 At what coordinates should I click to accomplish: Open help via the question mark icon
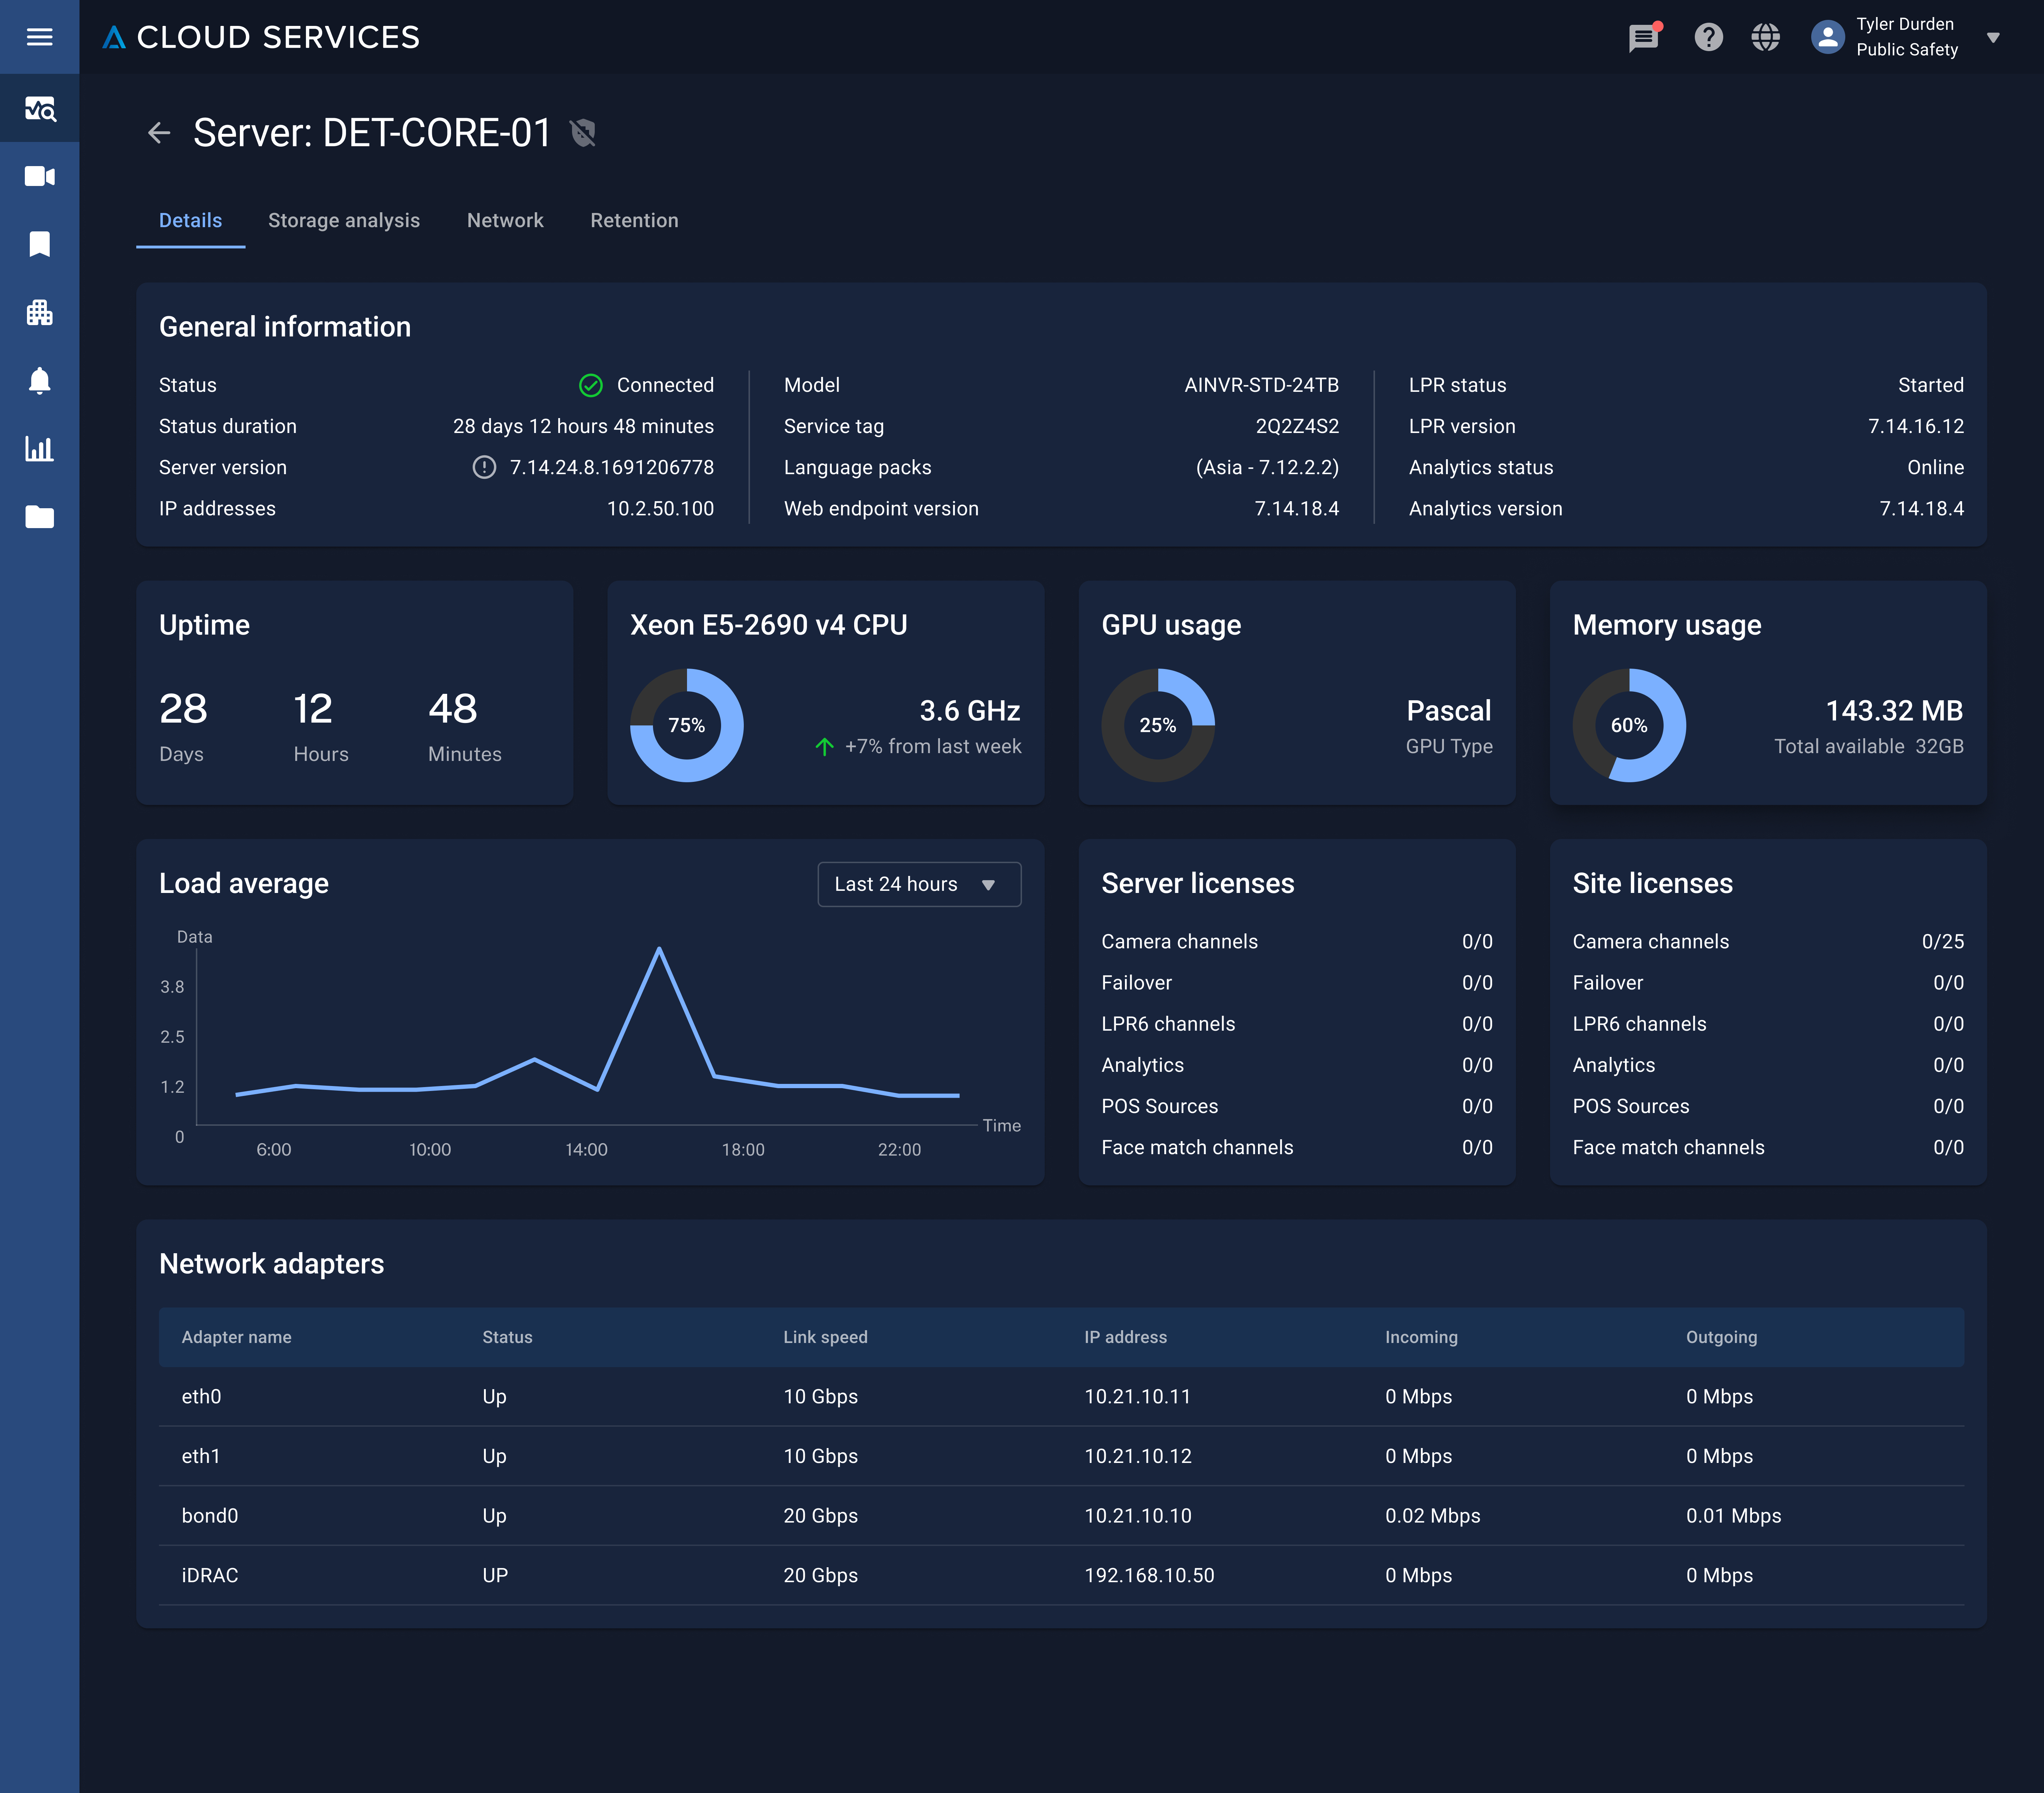(1709, 37)
